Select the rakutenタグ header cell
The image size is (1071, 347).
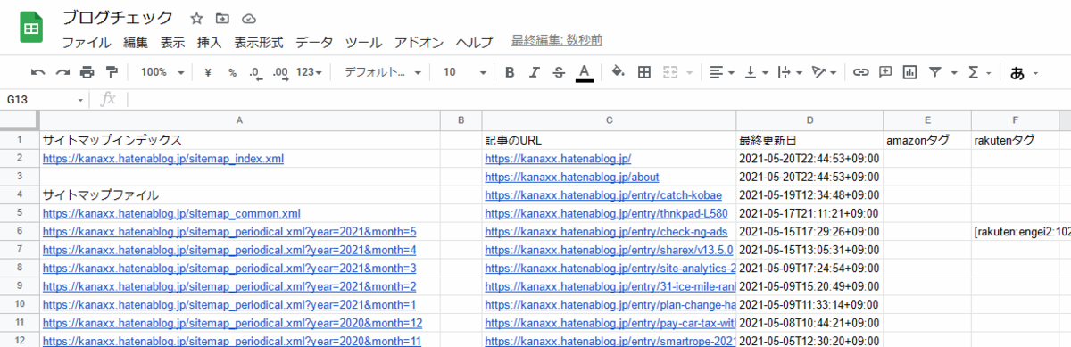pos(1015,140)
